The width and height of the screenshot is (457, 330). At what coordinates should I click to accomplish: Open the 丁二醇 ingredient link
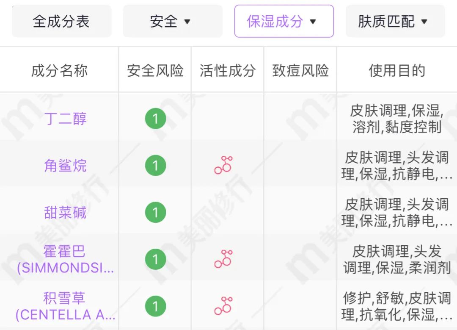click(65, 119)
